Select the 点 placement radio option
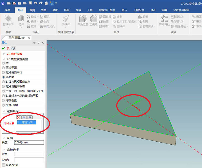 tap(3, 63)
